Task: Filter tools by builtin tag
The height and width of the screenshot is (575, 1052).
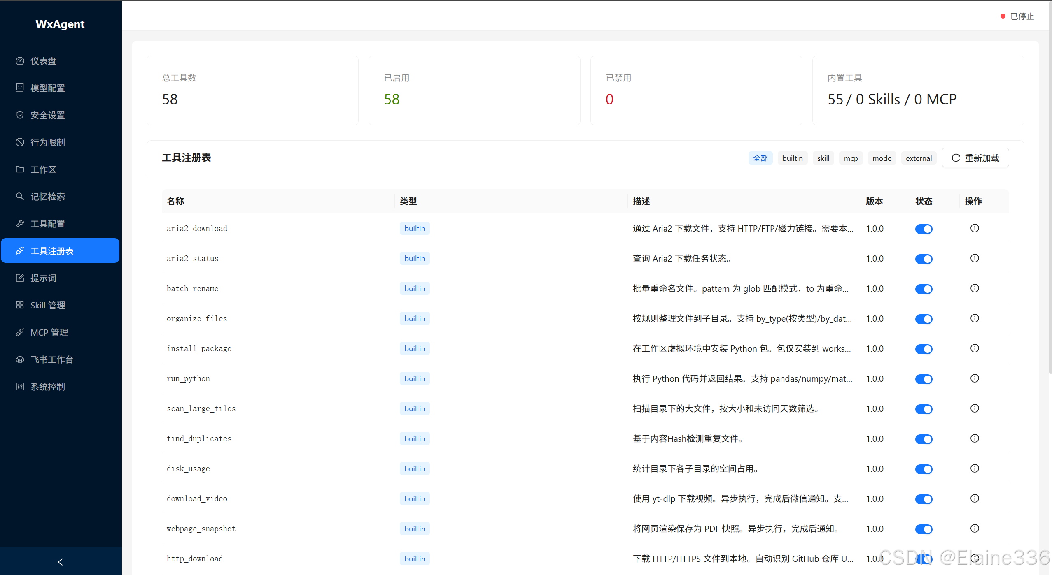Action: click(x=793, y=158)
